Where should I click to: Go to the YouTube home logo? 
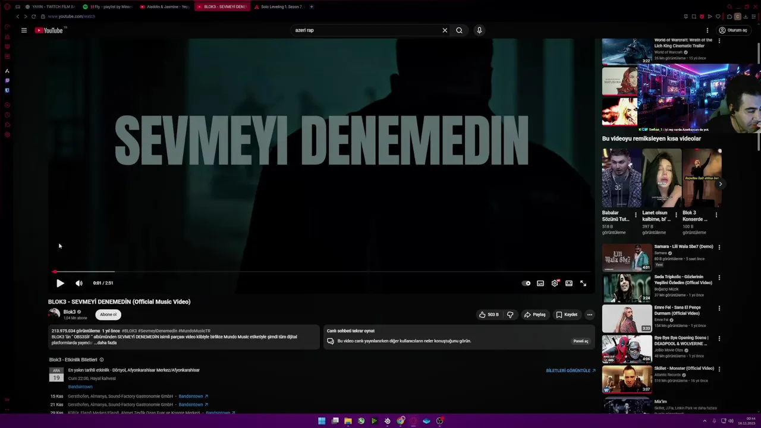(x=49, y=30)
